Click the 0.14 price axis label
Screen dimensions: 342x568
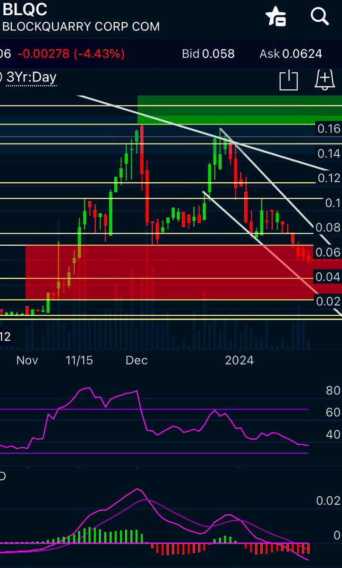[329, 153]
